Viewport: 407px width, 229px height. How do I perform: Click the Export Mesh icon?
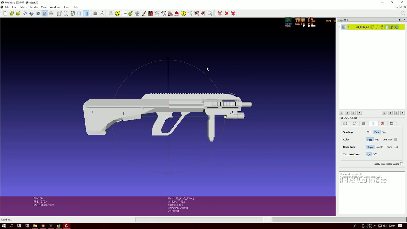tap(31, 13)
